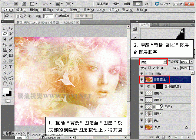196x140 pixels.
Task: Select the Horizontal Type tool
Action: (11, 67)
